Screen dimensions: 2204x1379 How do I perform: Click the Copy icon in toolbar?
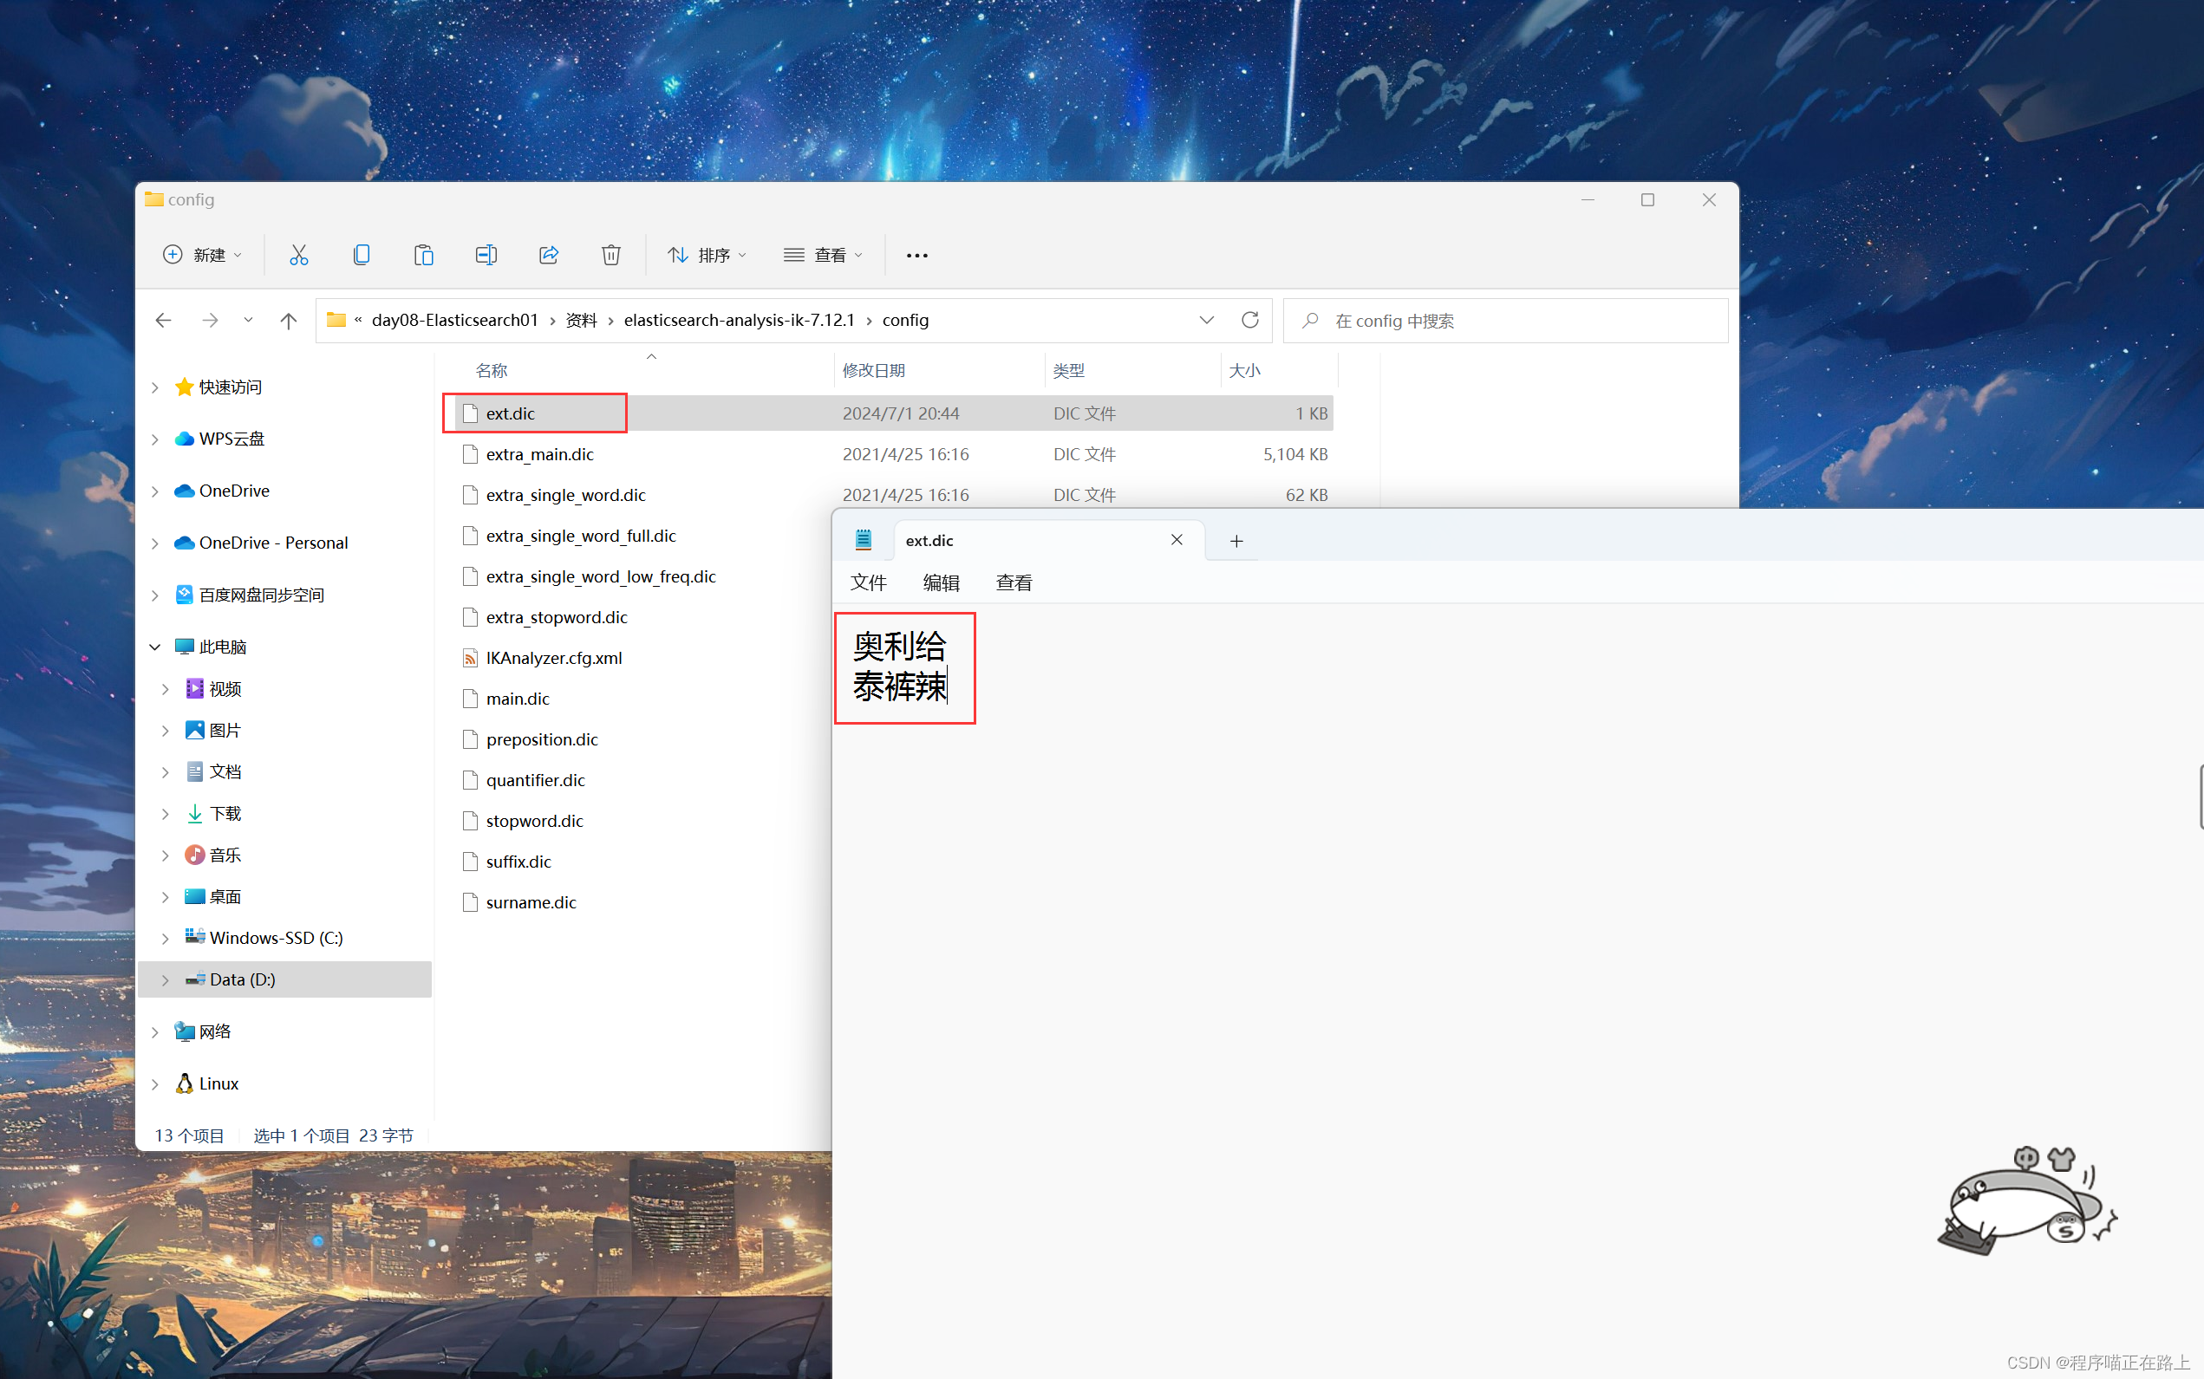tap(362, 256)
